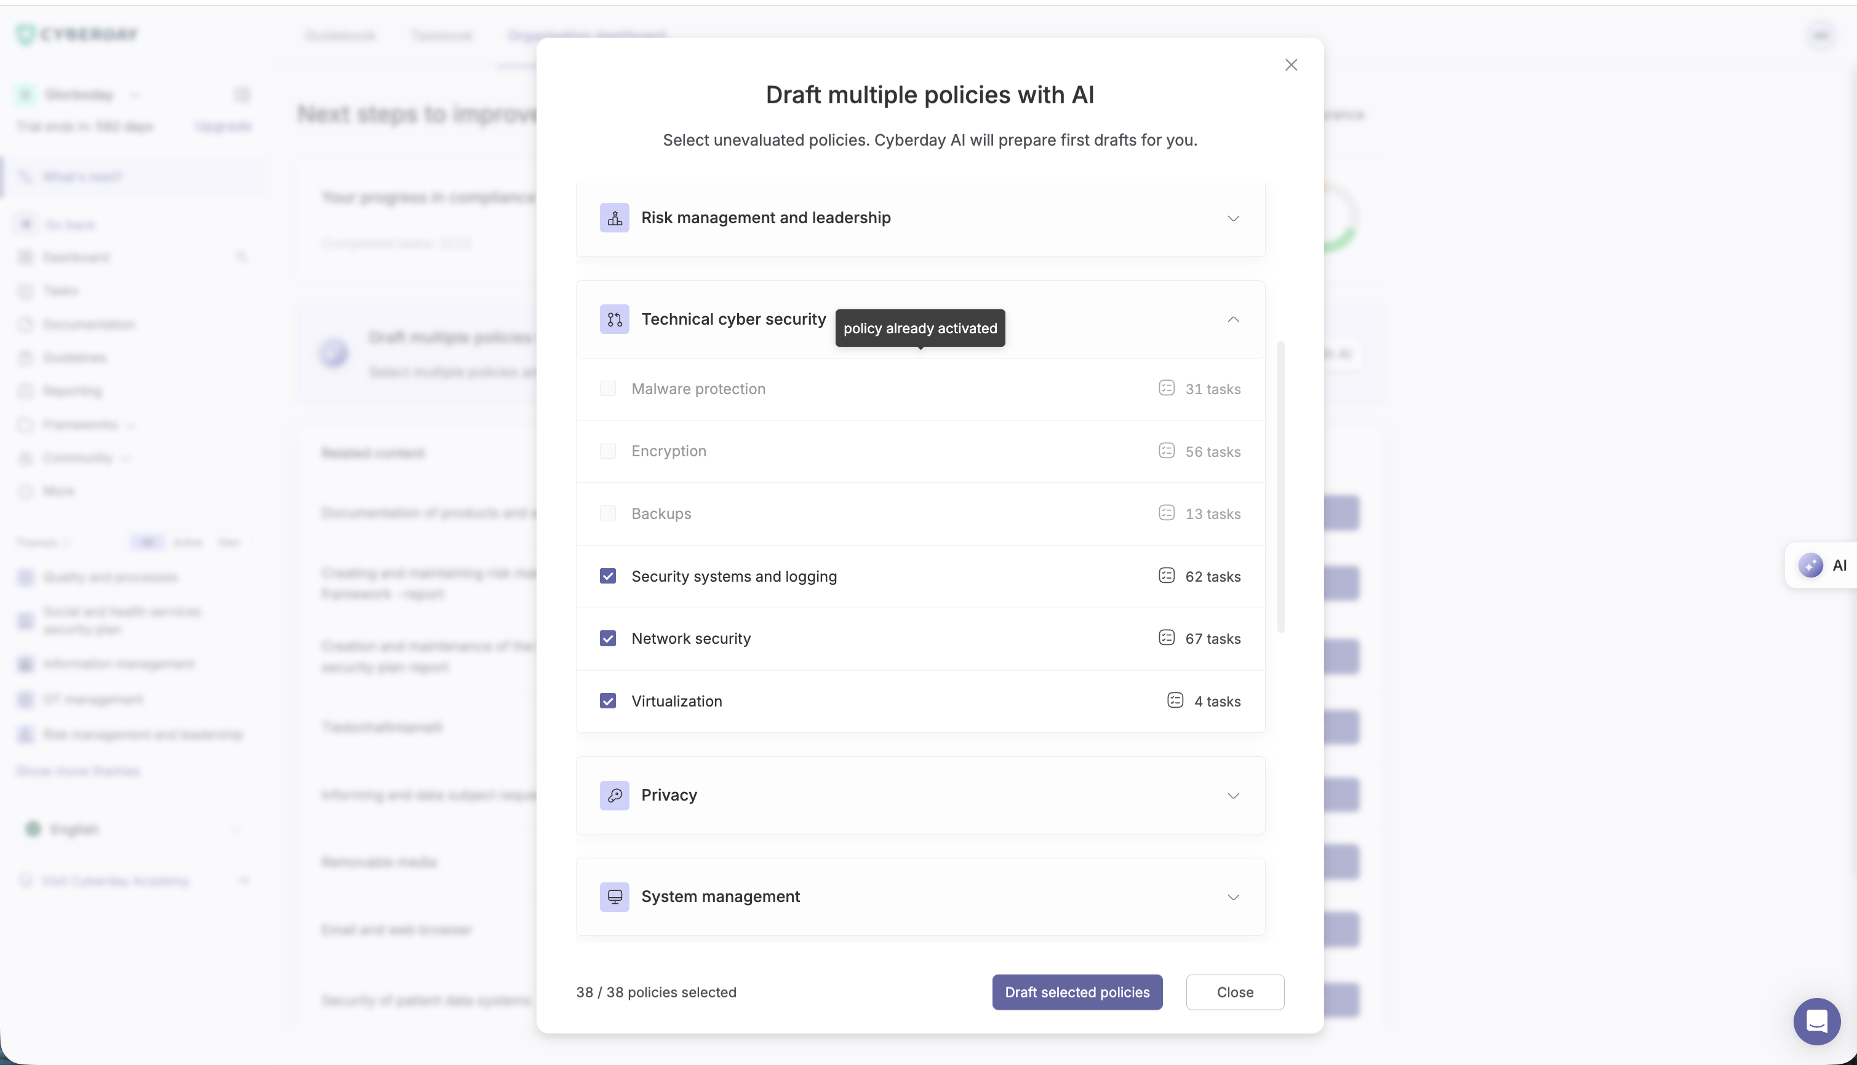The width and height of the screenshot is (1857, 1065).
Task: Expand the Risk management and leadership section
Action: pyautogui.click(x=1232, y=218)
